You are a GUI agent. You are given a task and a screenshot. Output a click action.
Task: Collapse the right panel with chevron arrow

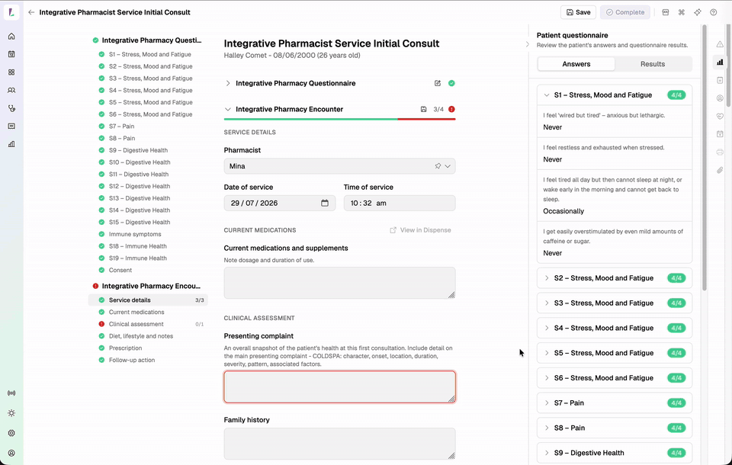(x=528, y=44)
